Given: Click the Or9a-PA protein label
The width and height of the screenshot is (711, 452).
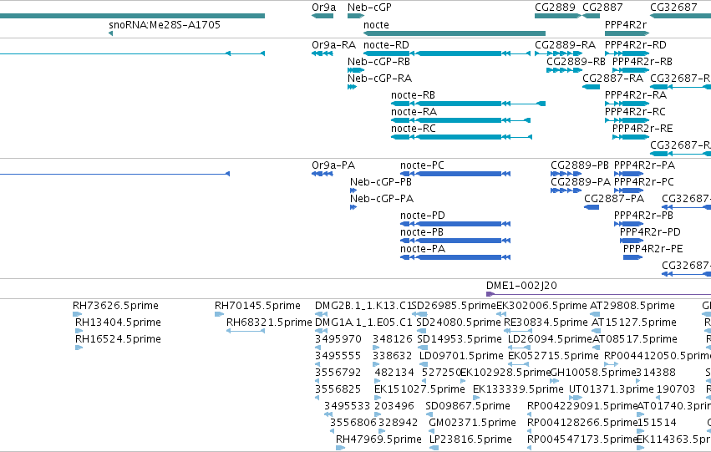Looking at the screenshot, I should 333,165.
